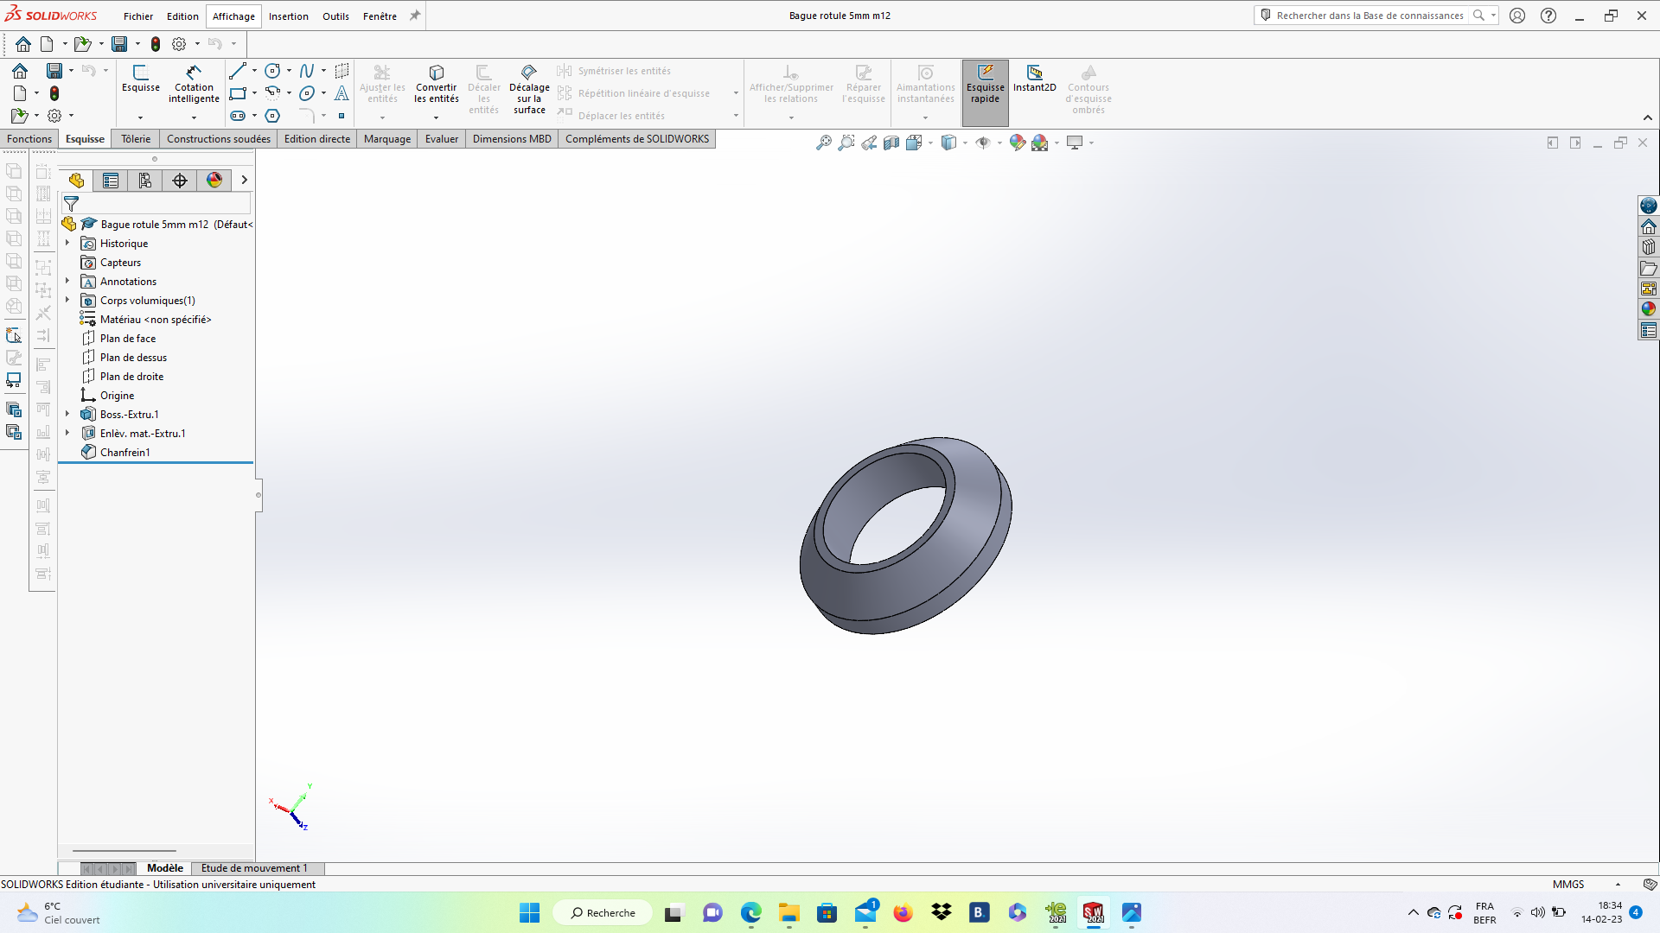Click the Edit Appearance color icon
The height and width of the screenshot is (933, 1660).
(x=1018, y=143)
